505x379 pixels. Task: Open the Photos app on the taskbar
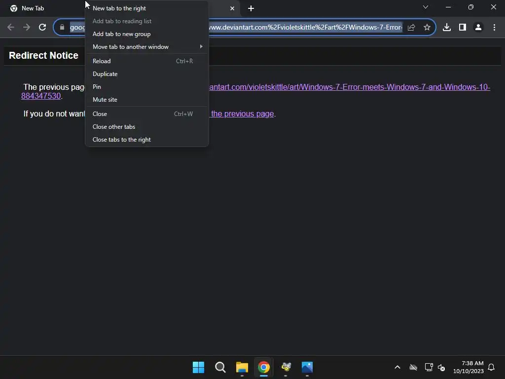[307, 367]
